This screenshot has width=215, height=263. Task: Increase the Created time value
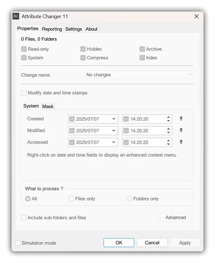click(x=168, y=117)
